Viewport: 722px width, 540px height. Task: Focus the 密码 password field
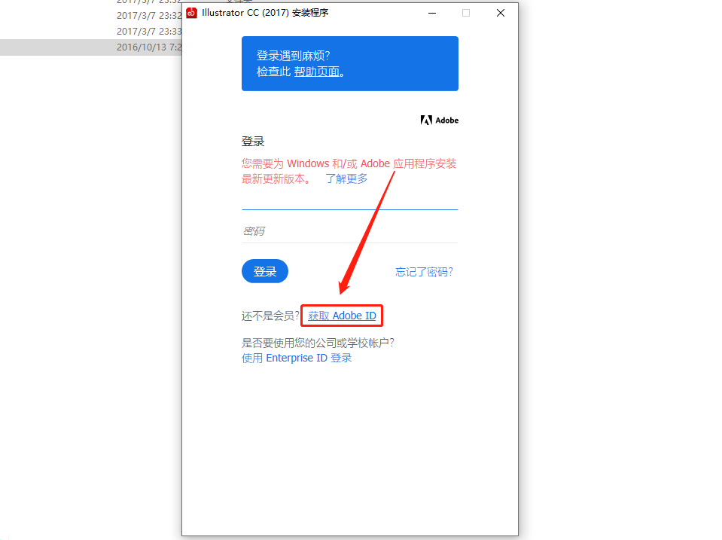(x=350, y=231)
